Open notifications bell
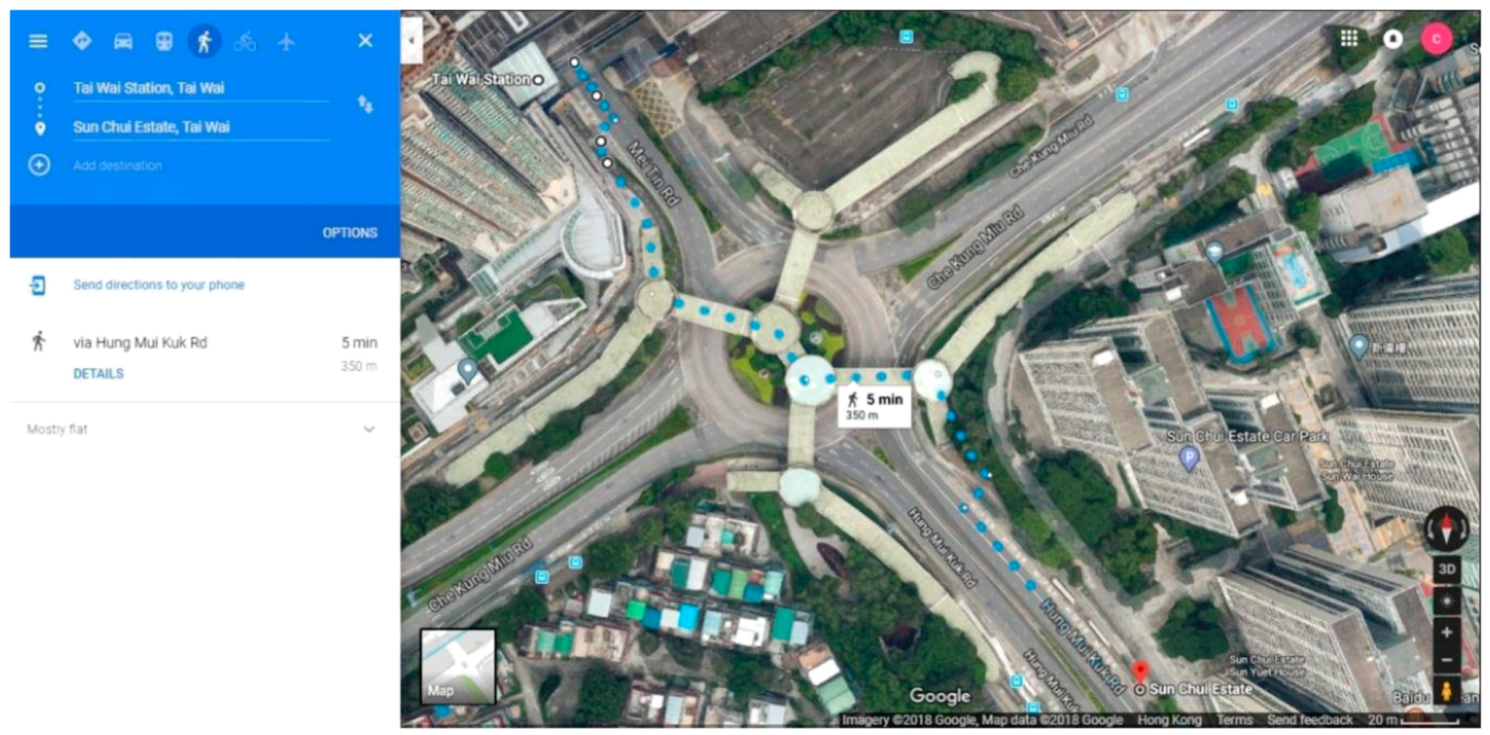This screenshot has width=1490, height=735. click(x=1393, y=39)
